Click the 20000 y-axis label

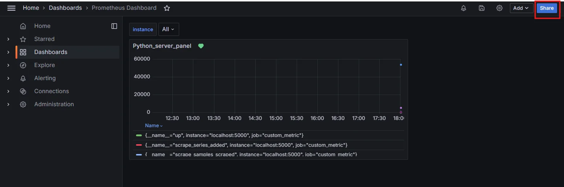141,94
